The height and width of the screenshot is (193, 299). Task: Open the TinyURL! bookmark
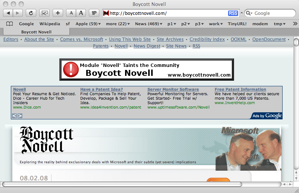click(x=237, y=24)
